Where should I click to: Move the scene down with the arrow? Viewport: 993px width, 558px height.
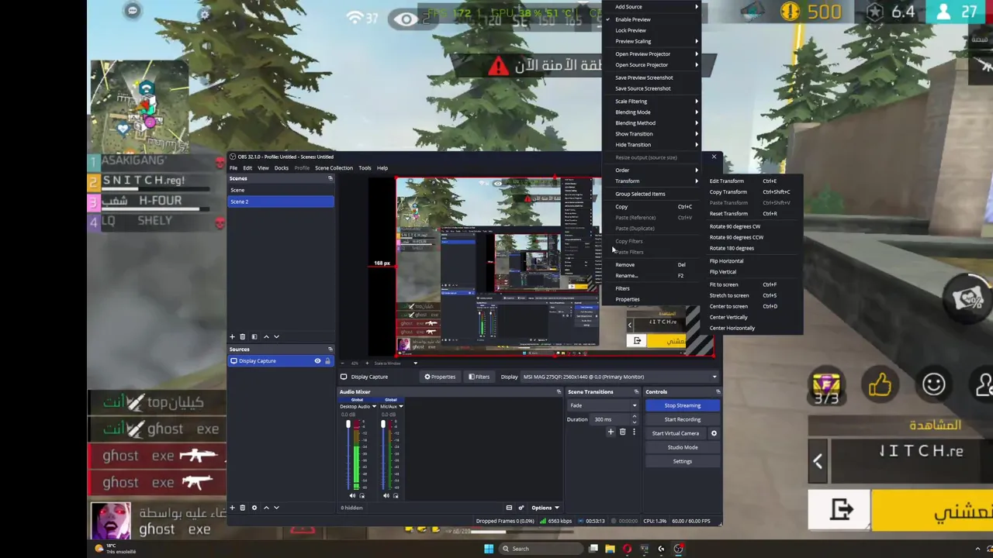pos(276,336)
